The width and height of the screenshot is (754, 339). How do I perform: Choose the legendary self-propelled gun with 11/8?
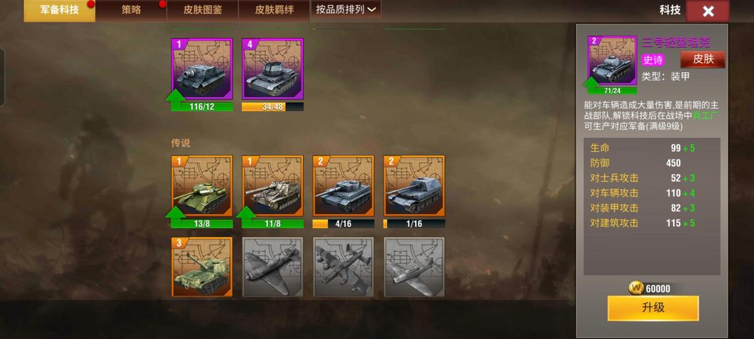273,186
